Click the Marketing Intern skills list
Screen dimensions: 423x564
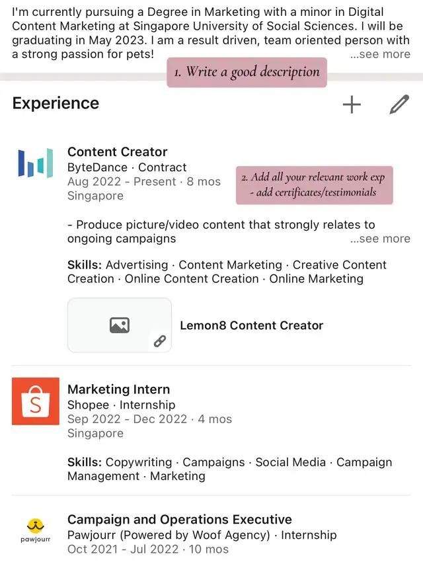click(229, 469)
